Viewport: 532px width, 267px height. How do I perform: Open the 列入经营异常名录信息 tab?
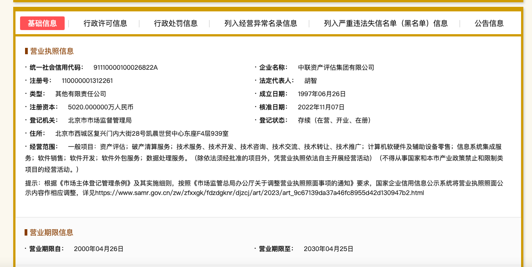(x=261, y=23)
